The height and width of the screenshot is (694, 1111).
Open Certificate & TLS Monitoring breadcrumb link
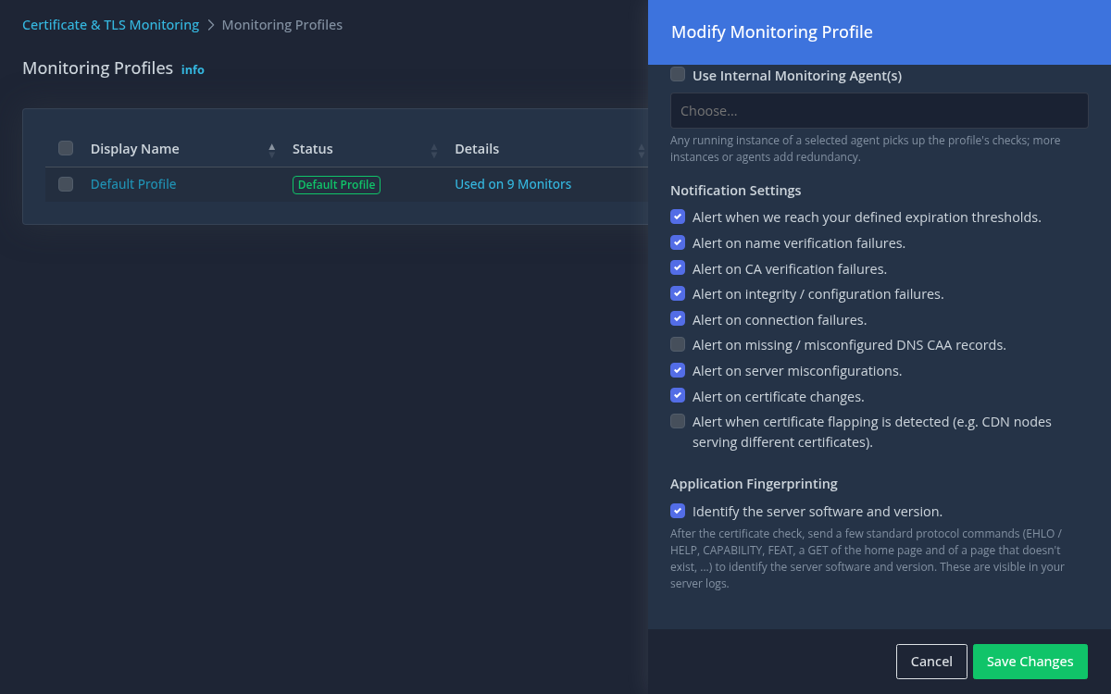110,25
